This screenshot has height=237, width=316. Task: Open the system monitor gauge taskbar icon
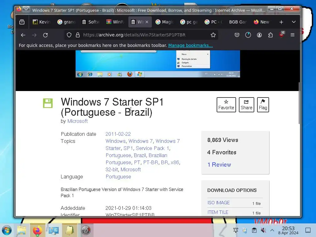(x=86, y=230)
